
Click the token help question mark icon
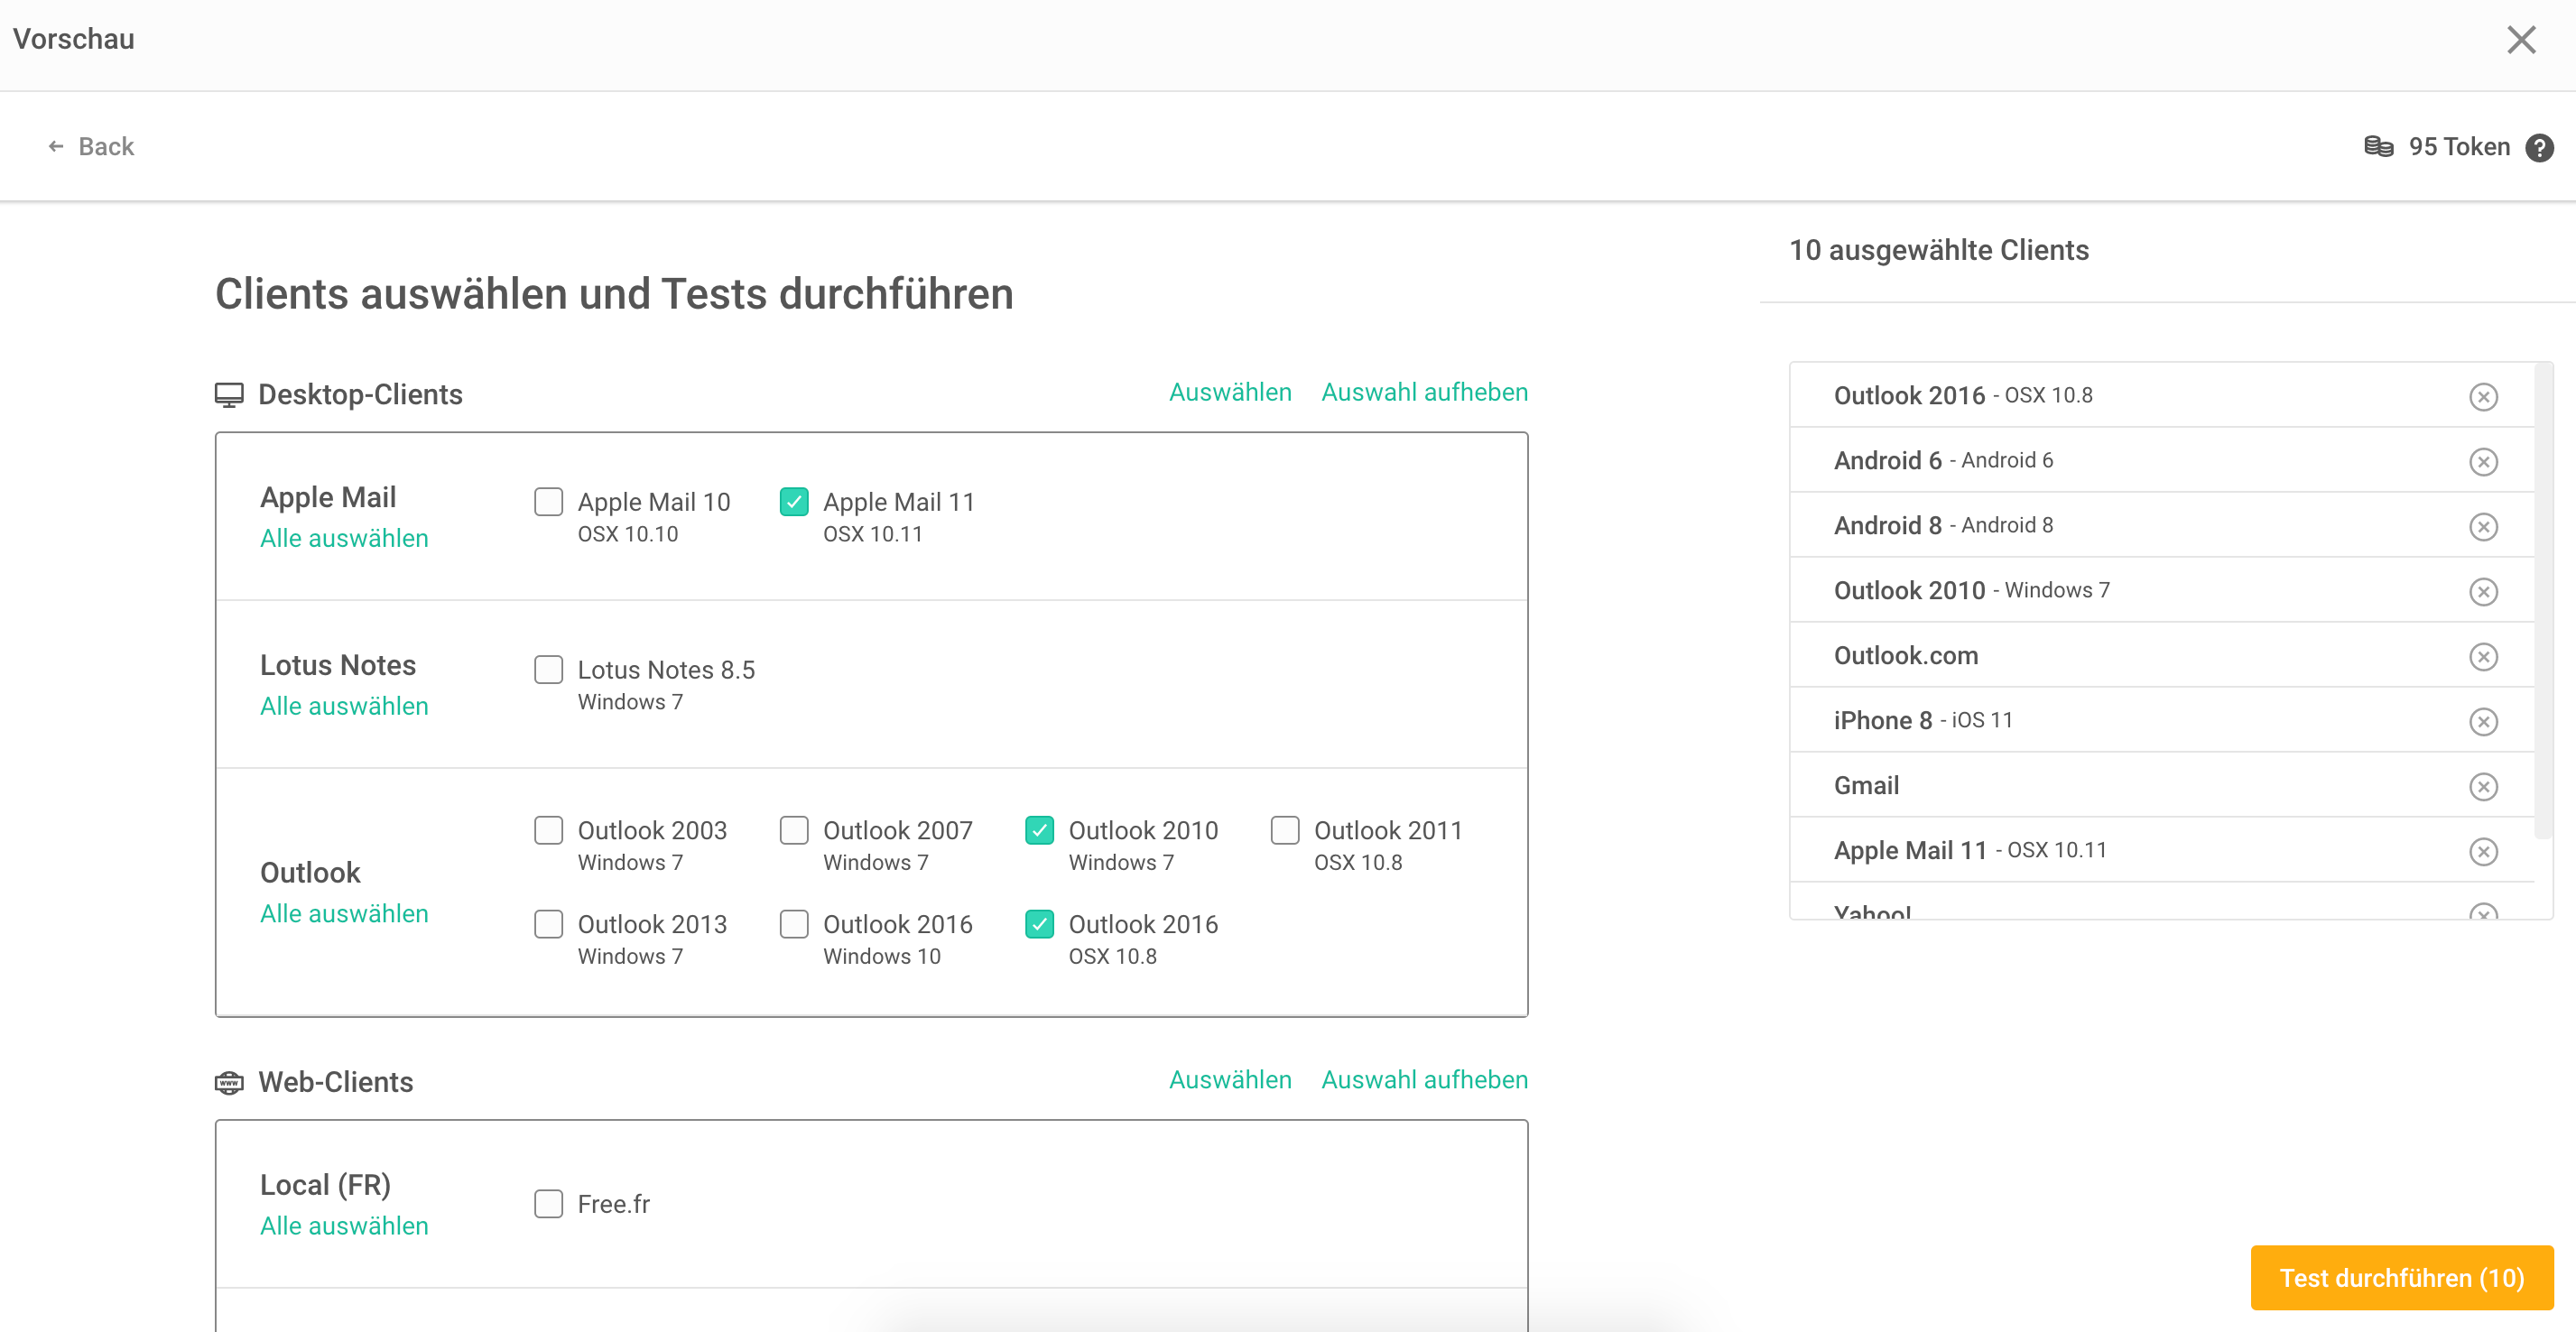[x=2539, y=148]
